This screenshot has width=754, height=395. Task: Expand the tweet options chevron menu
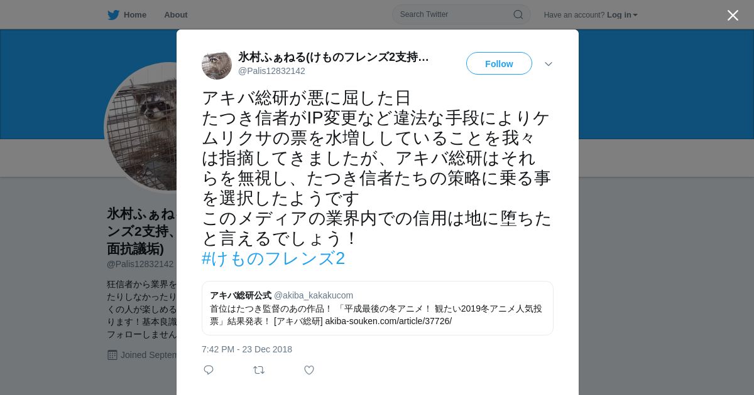pyautogui.click(x=549, y=64)
